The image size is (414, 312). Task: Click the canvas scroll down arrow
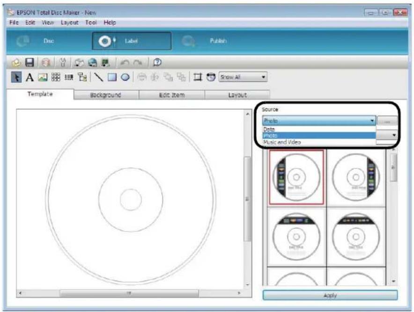pos(247,285)
